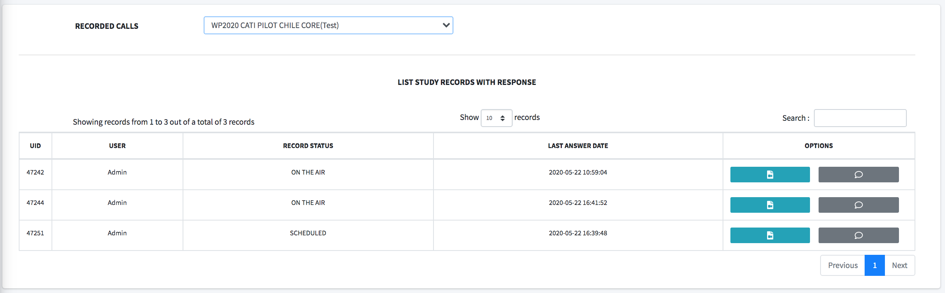Viewport: 945px width, 293px height.
Task: Go to the Next page
Action: 900,265
